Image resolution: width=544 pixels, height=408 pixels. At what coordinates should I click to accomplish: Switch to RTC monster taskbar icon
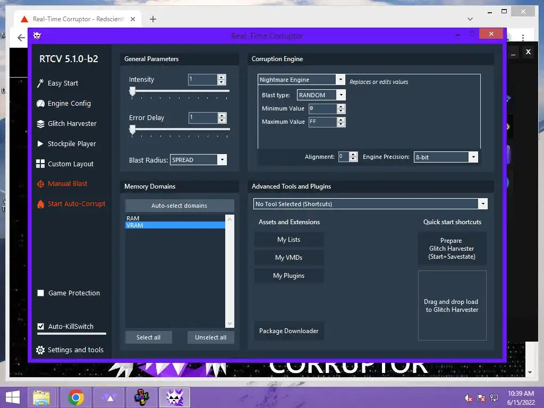click(175, 397)
